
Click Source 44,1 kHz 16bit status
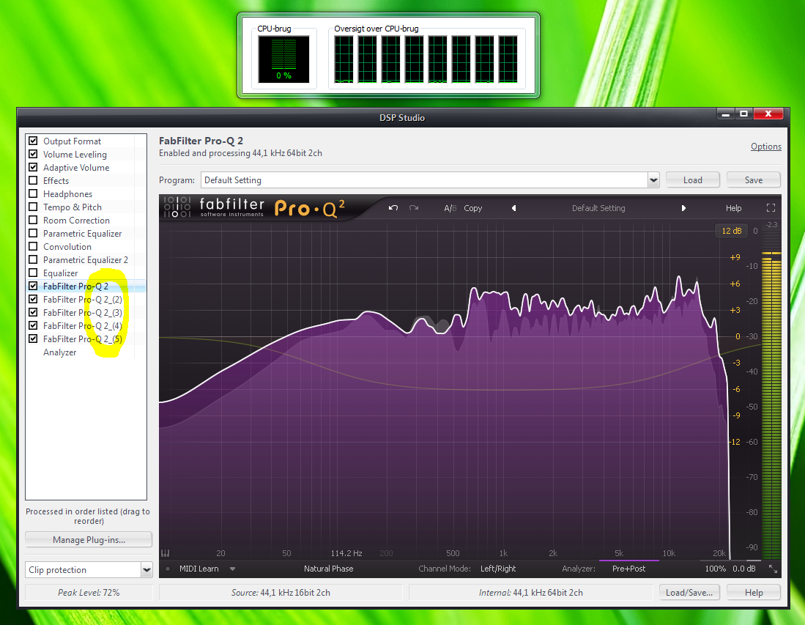tap(281, 593)
